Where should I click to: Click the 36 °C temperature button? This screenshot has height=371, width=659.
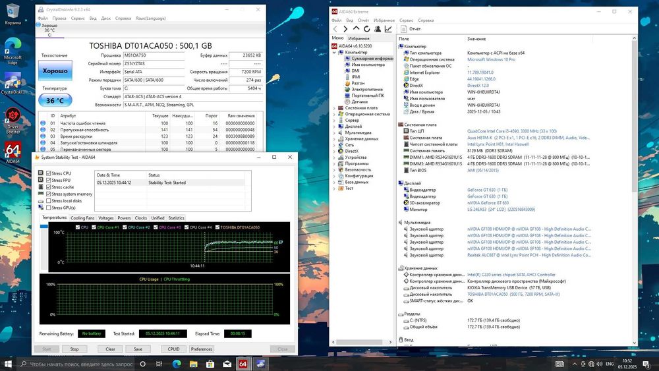click(x=55, y=101)
